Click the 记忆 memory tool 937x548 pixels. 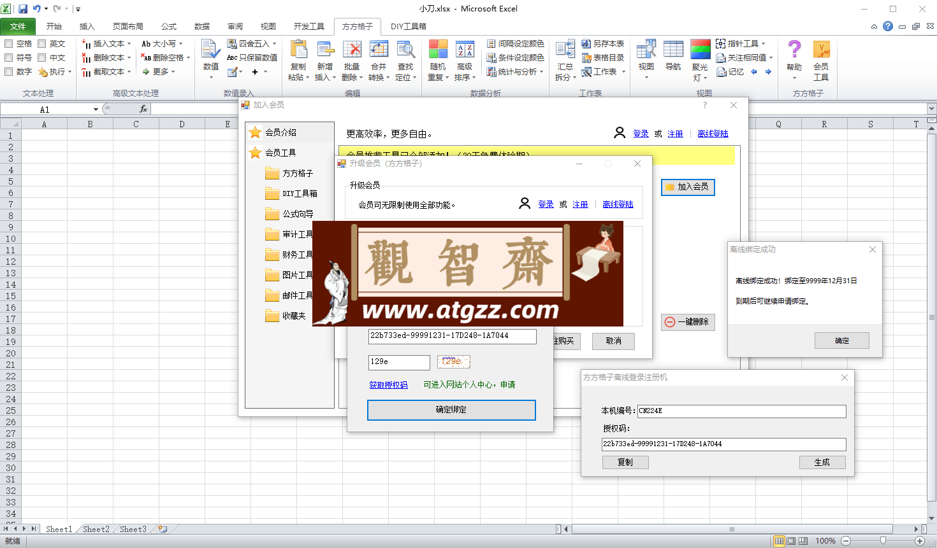[x=730, y=72]
